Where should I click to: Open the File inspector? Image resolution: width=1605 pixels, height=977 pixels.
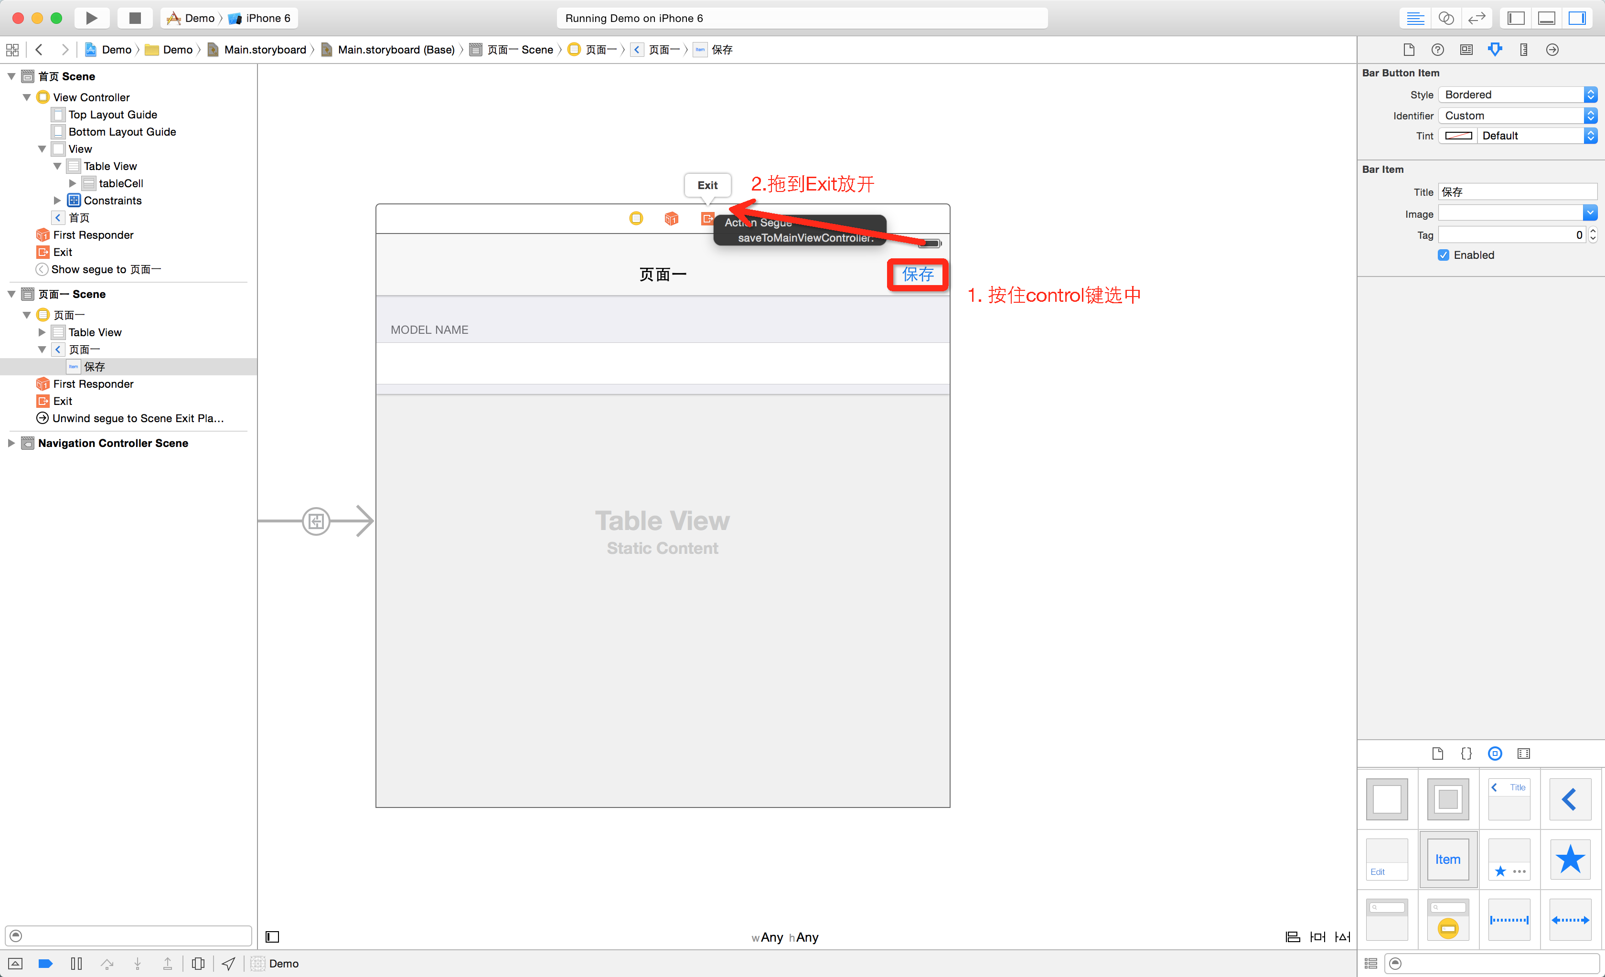coord(1409,50)
